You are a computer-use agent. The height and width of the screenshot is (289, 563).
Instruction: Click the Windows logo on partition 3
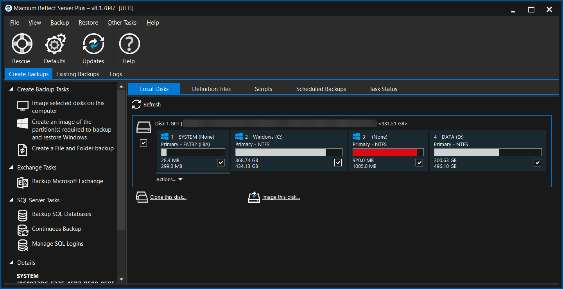(356, 136)
